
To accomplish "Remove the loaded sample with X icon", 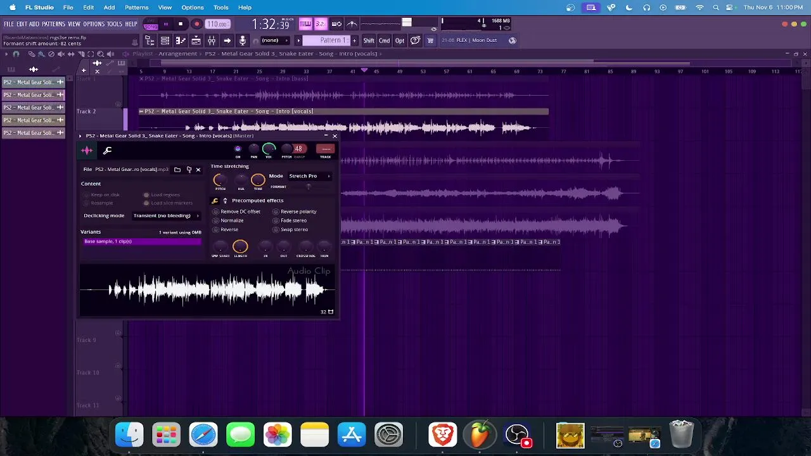I will coord(198,170).
